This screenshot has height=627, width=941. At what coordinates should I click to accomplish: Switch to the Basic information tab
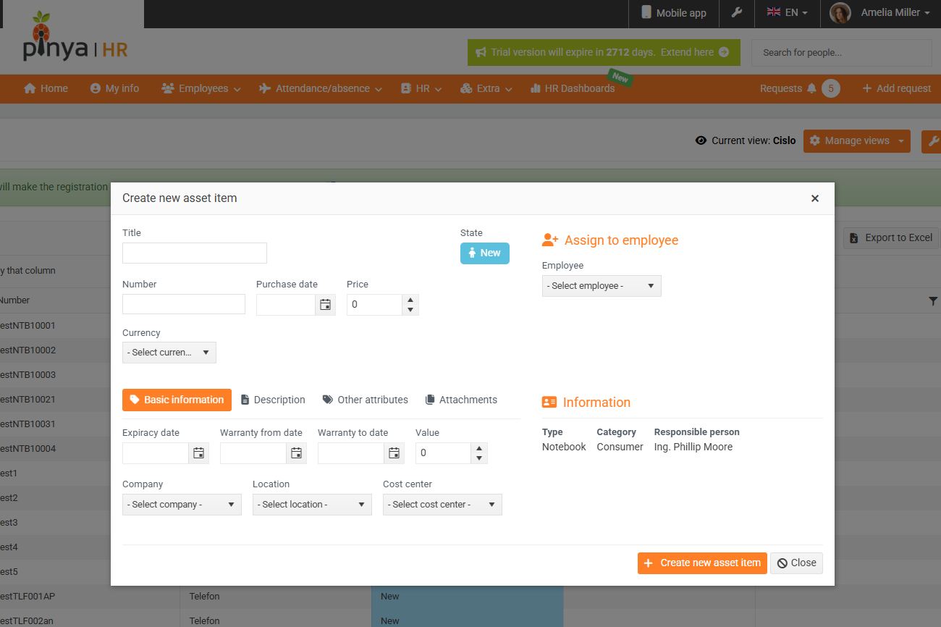coord(177,400)
